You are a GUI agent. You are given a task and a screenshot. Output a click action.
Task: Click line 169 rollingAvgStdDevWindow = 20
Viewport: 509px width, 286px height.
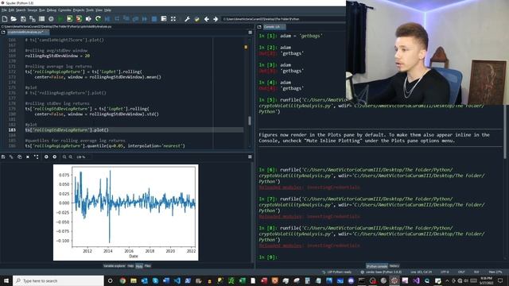(57, 56)
